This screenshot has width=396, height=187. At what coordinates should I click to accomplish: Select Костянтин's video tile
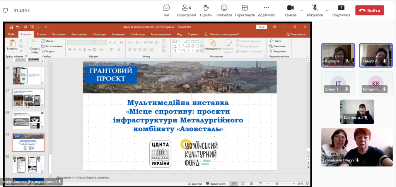357,112
